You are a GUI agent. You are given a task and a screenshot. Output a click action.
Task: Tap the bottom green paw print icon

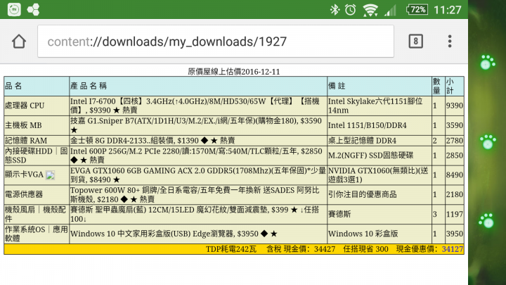click(x=486, y=221)
